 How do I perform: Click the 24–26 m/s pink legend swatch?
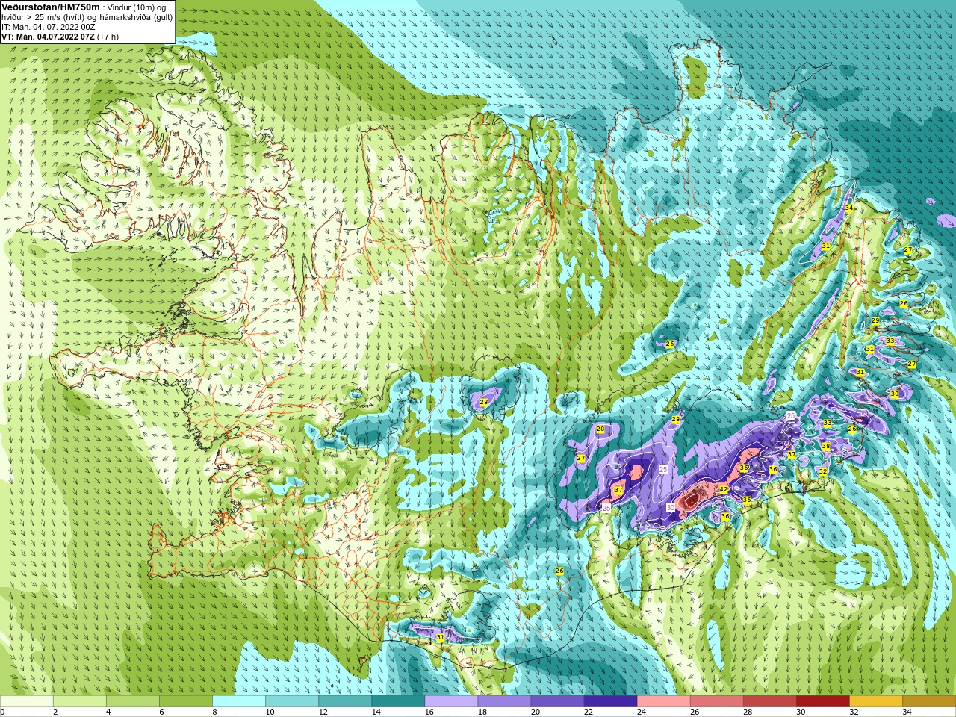pyautogui.click(x=663, y=701)
